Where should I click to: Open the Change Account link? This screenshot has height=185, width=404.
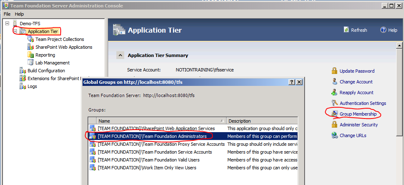[x=356, y=82]
